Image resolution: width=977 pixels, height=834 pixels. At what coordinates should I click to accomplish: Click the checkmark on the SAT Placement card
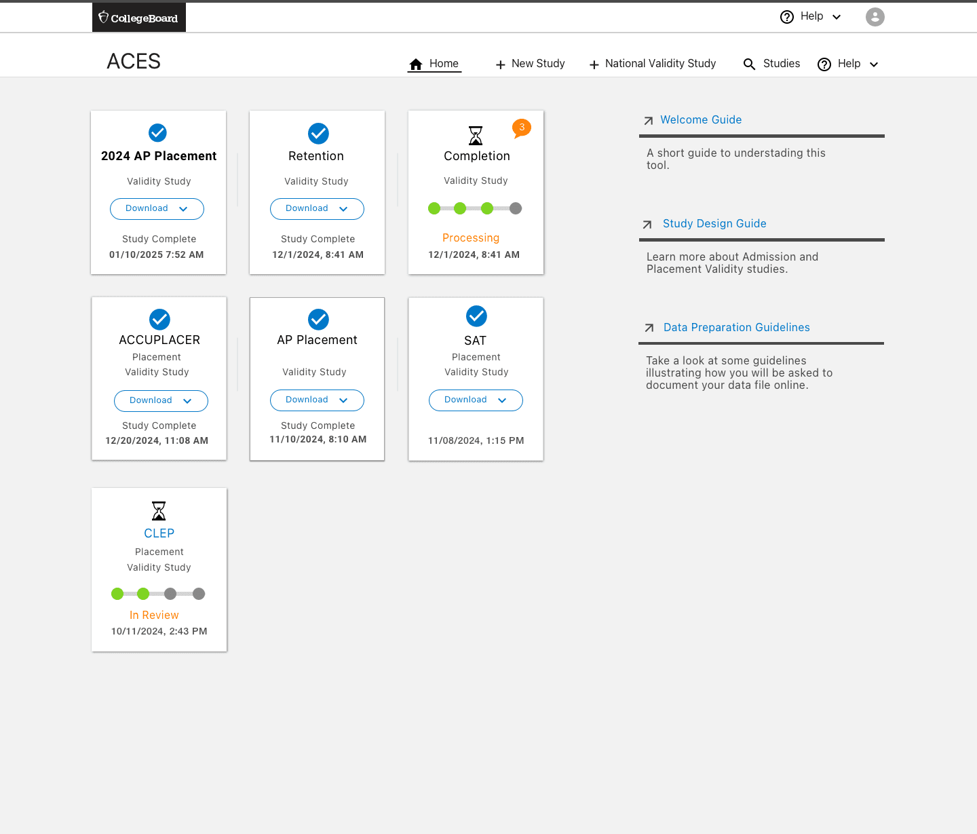476,316
